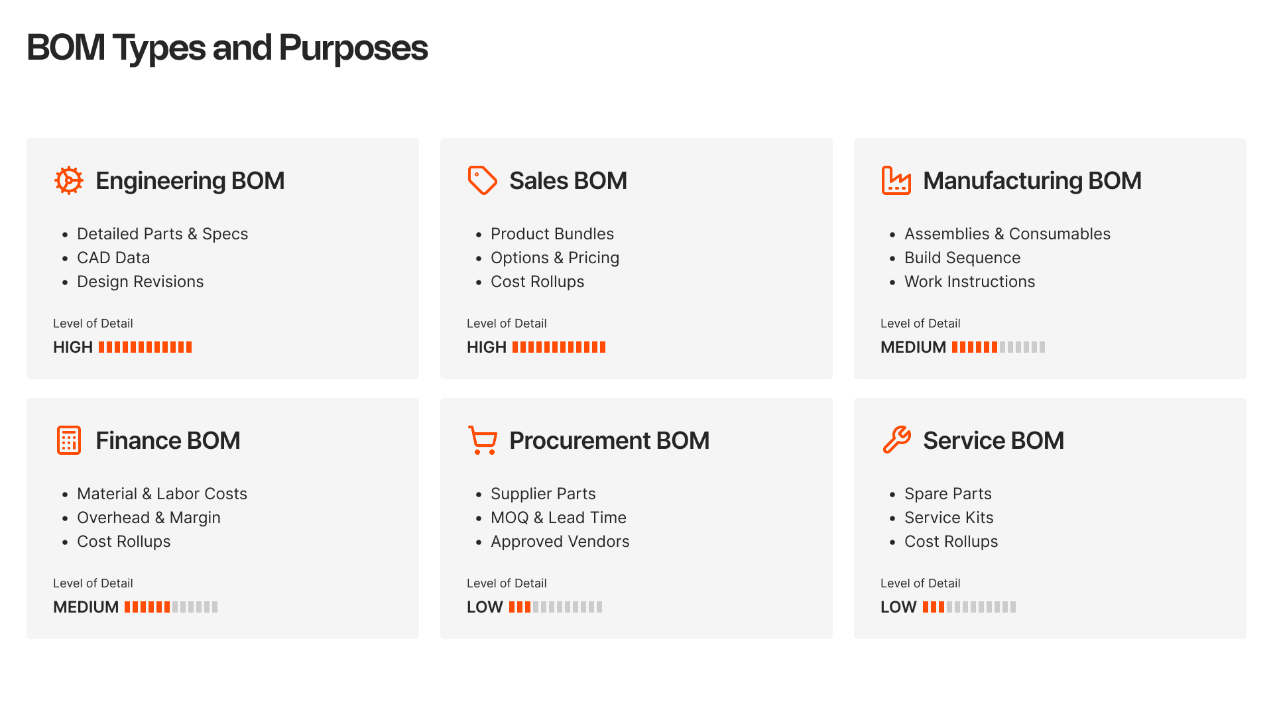1273x716 pixels.
Task: Click the Procurement BOM shopping cart icon
Action: (483, 440)
